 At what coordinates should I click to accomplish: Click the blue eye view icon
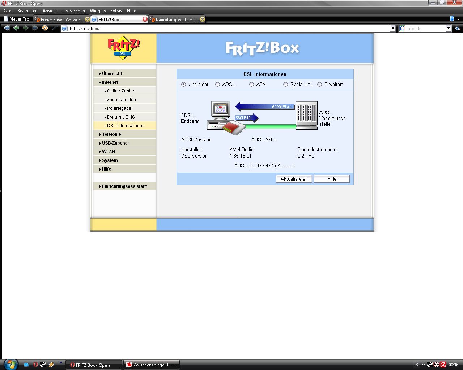pyautogui.click(x=458, y=28)
